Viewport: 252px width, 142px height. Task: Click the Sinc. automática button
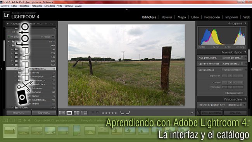211,113
